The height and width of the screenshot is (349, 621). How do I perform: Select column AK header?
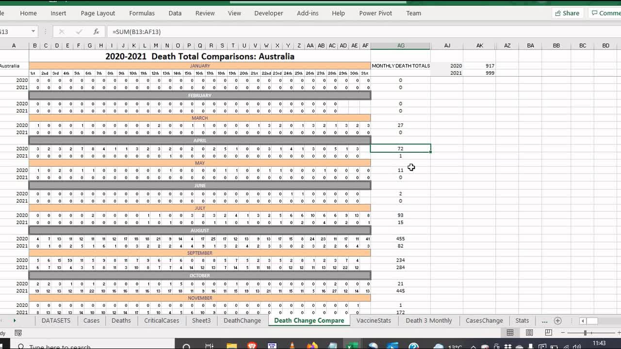(479, 46)
